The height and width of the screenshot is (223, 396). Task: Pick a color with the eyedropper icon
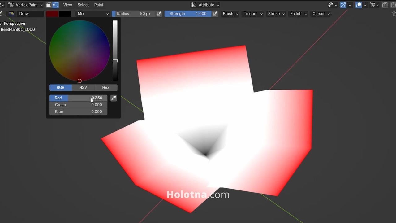point(114,98)
